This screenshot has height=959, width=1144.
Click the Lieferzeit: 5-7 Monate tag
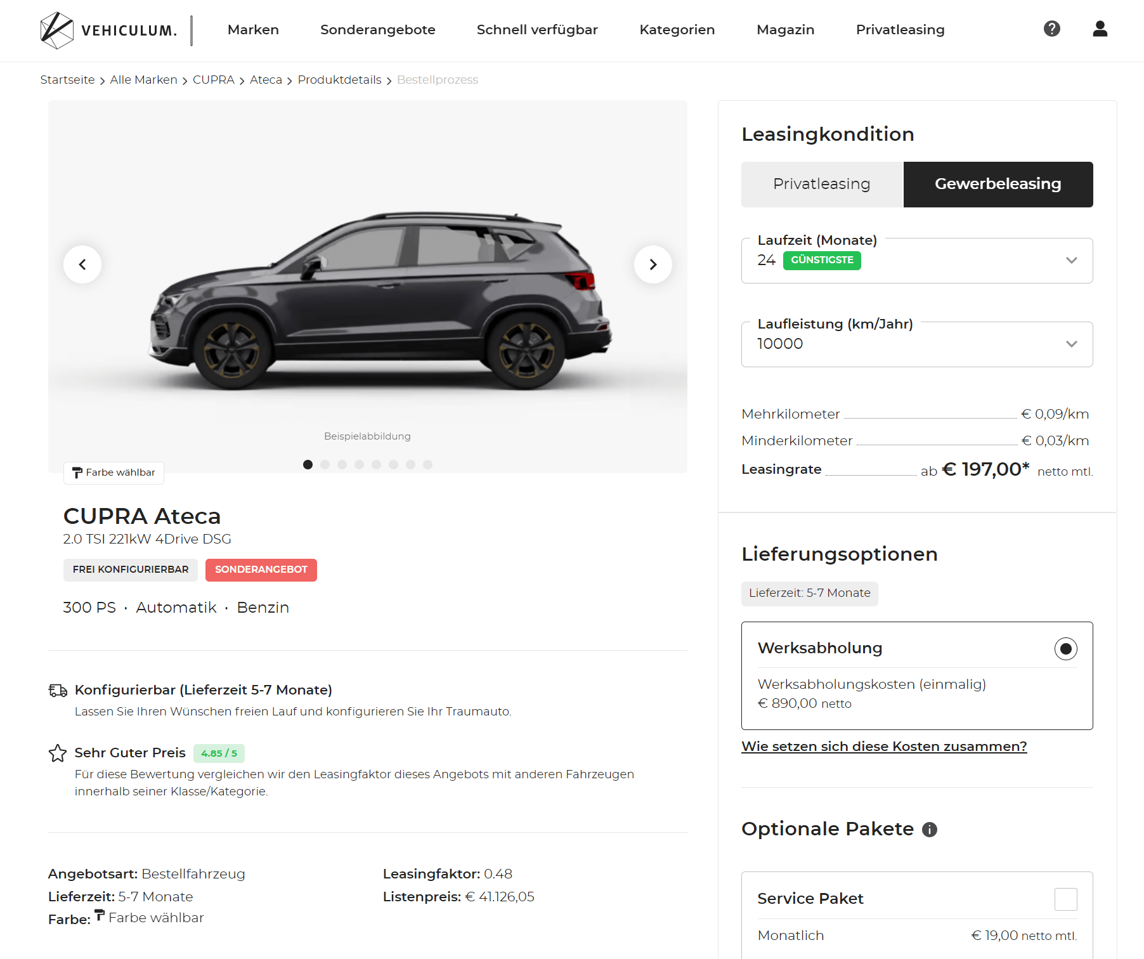[810, 594]
